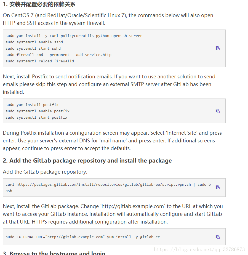
Task: Click the heading "3. Browse to the hostname and login"
Action: (x=54, y=253)
